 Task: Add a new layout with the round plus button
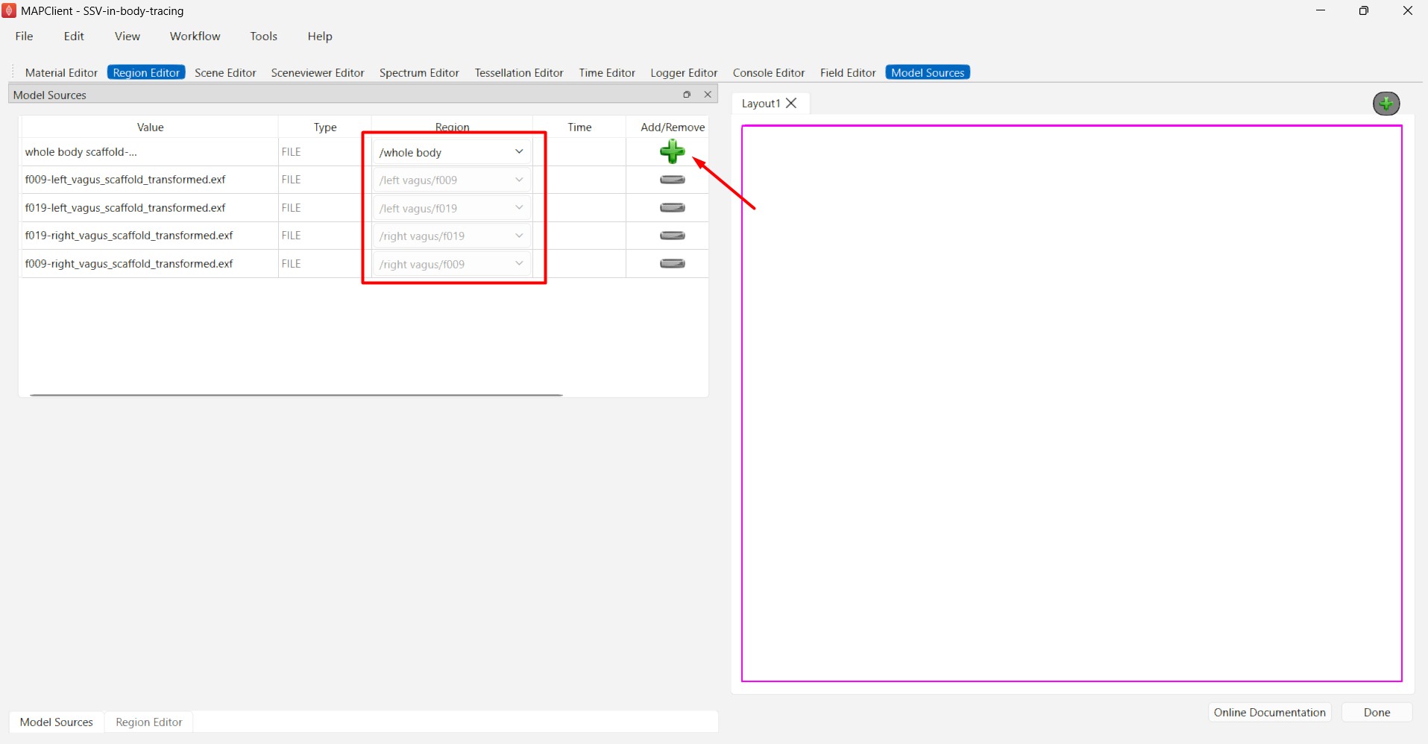tap(1386, 104)
